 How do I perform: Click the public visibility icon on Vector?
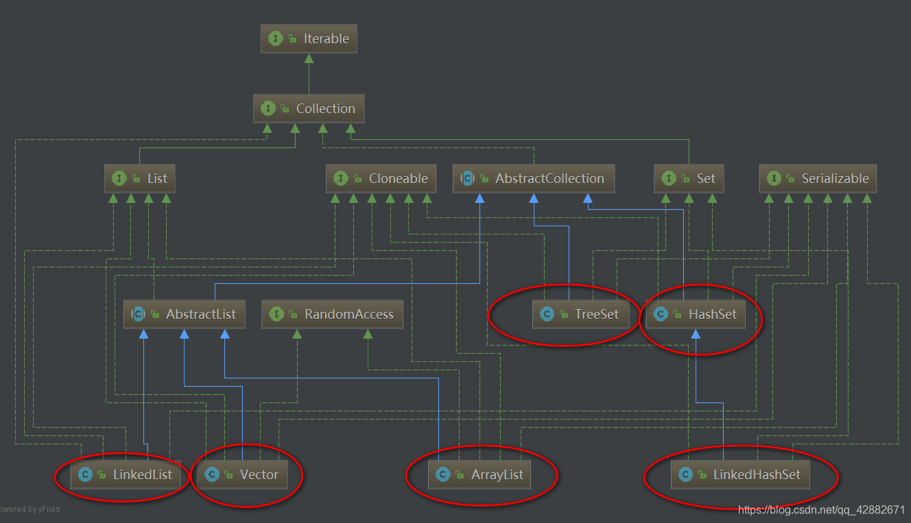pyautogui.click(x=229, y=475)
